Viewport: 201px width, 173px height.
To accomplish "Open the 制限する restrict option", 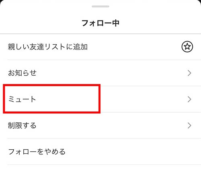I will [22, 126].
